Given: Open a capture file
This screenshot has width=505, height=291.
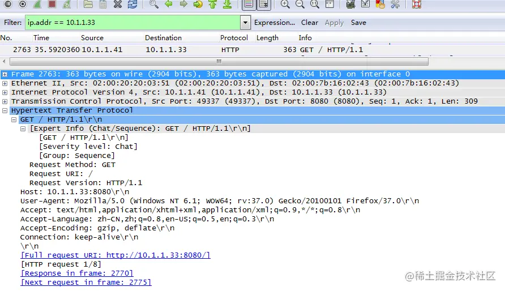Looking at the screenshot, I should [88, 4].
